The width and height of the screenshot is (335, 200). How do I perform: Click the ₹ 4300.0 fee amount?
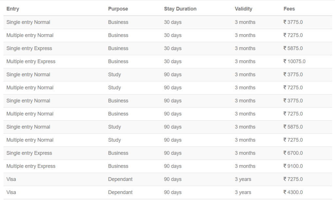point(293,192)
